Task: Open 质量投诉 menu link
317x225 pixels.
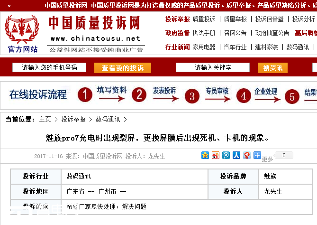Action: click(x=204, y=19)
